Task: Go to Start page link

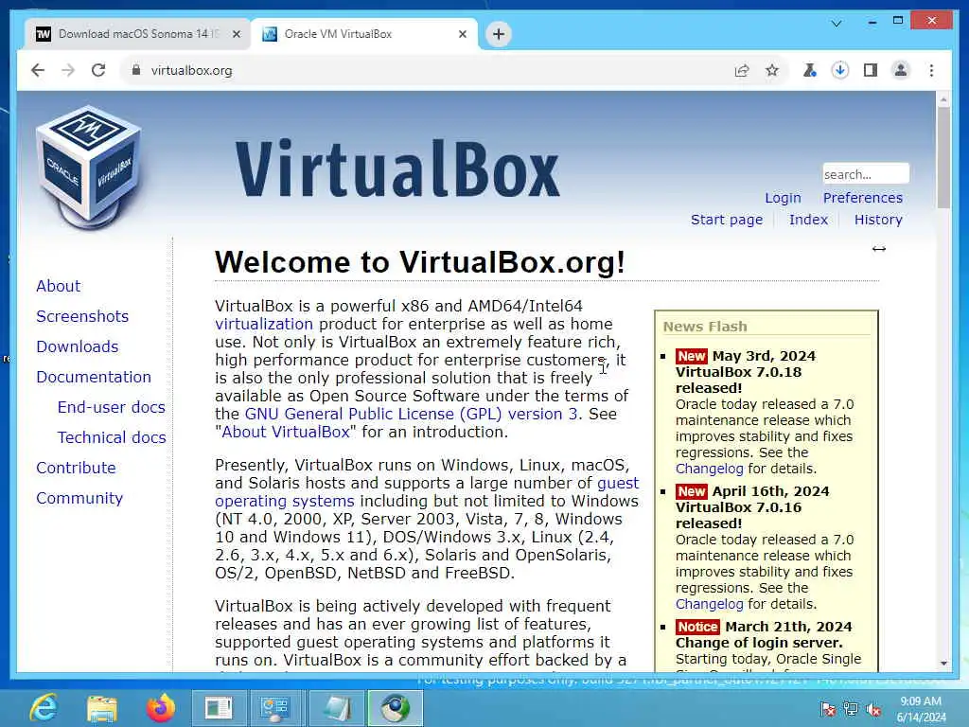Action: (727, 220)
